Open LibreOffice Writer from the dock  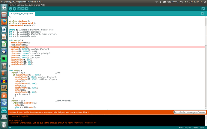coord(4,29)
